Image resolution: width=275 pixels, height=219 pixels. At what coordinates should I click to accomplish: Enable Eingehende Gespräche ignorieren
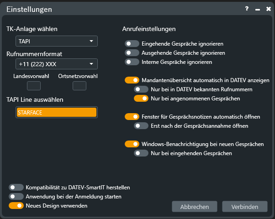coord(132,44)
